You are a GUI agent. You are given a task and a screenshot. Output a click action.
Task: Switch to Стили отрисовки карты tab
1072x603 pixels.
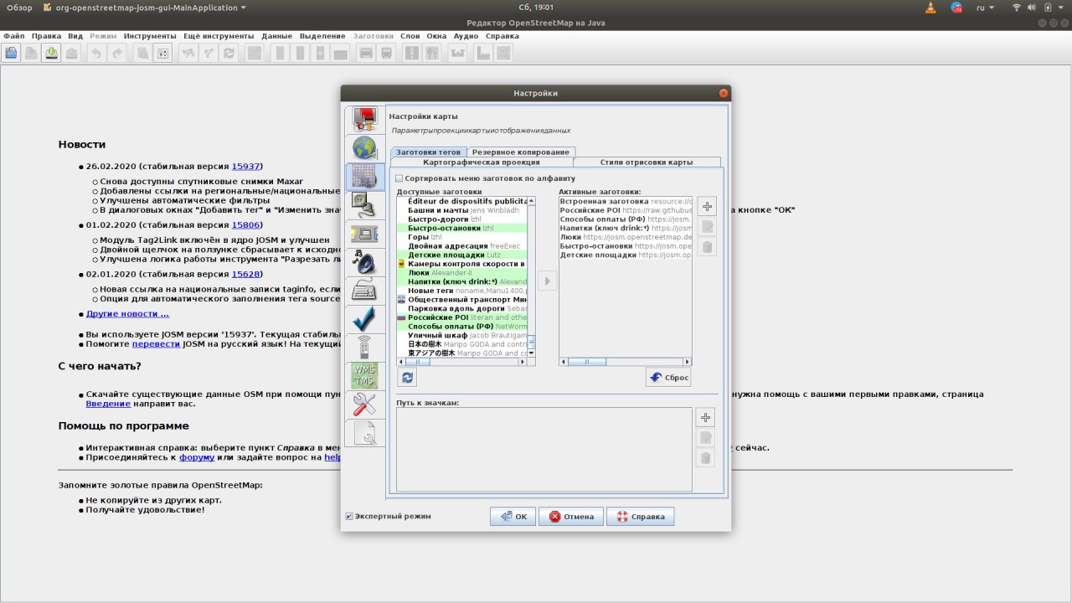coord(646,162)
